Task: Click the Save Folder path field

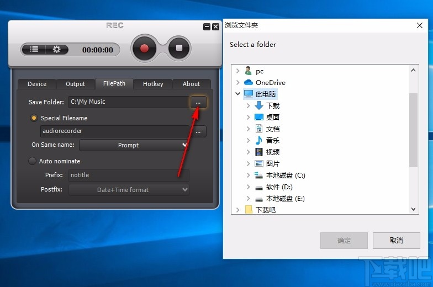Action: [x=129, y=102]
